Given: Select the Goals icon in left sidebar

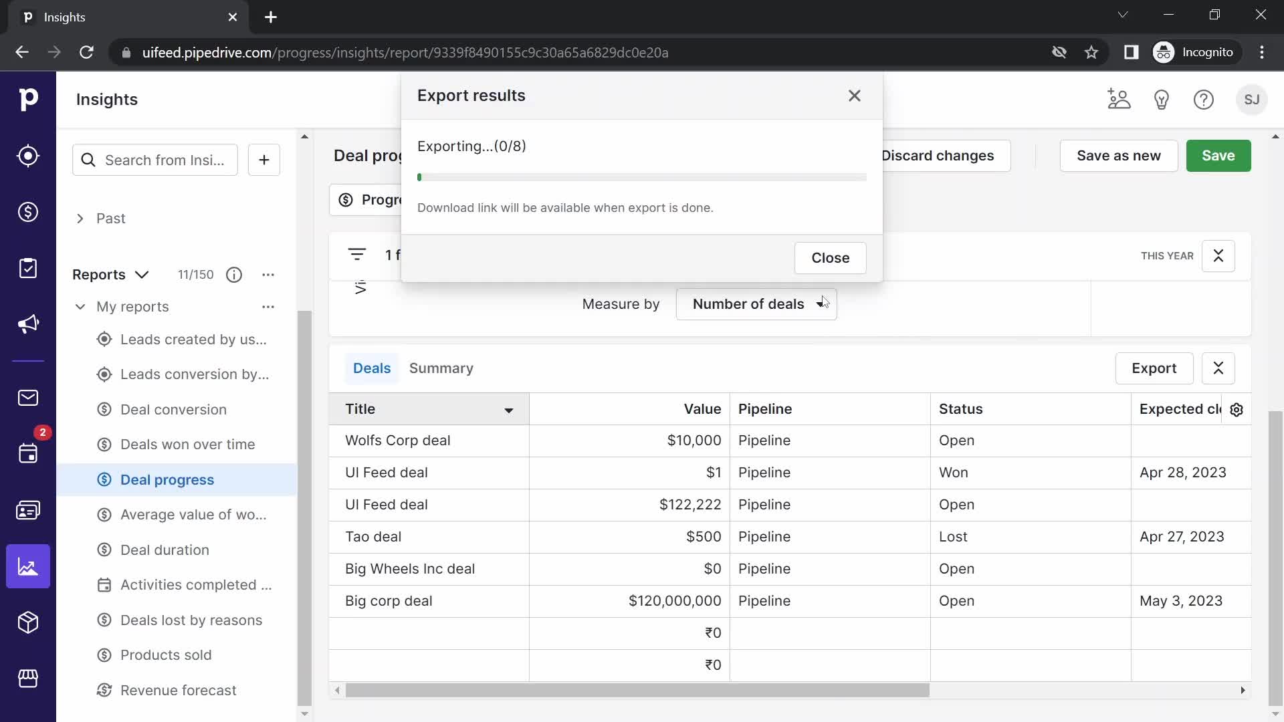Looking at the screenshot, I should click(x=28, y=156).
